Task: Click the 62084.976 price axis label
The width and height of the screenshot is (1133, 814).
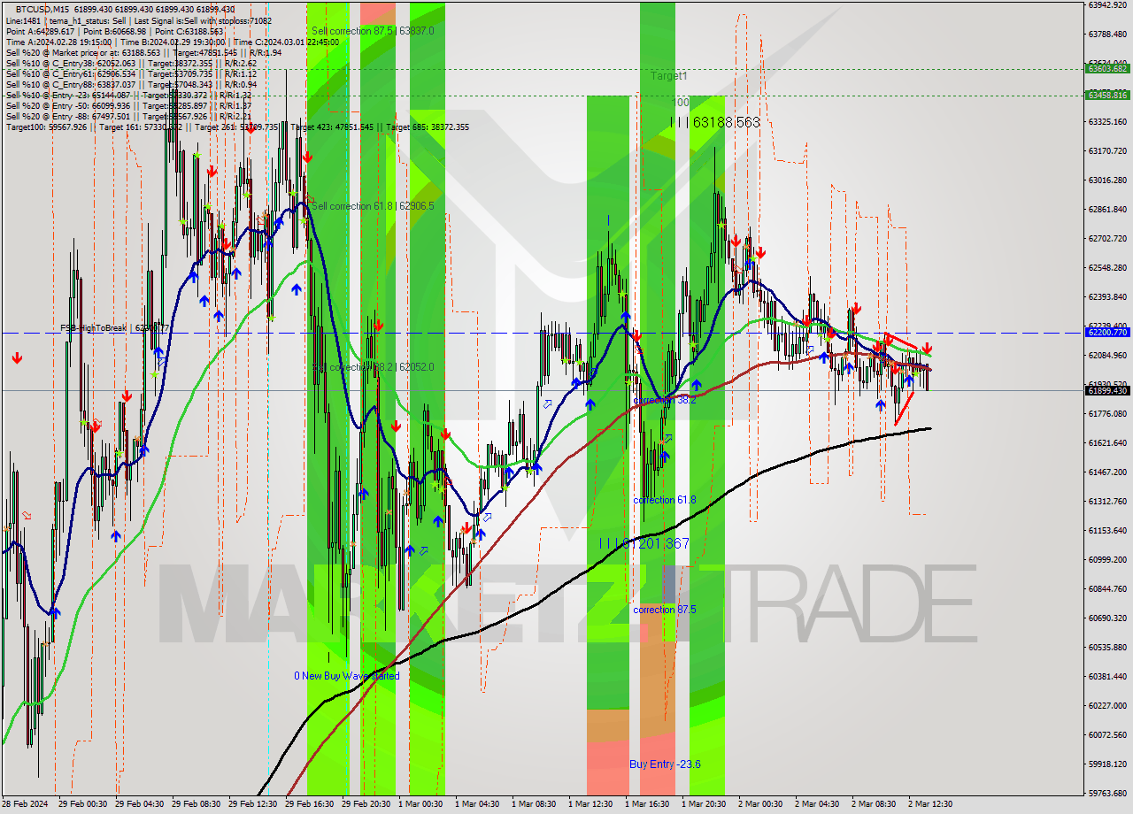Action: [x=1107, y=355]
